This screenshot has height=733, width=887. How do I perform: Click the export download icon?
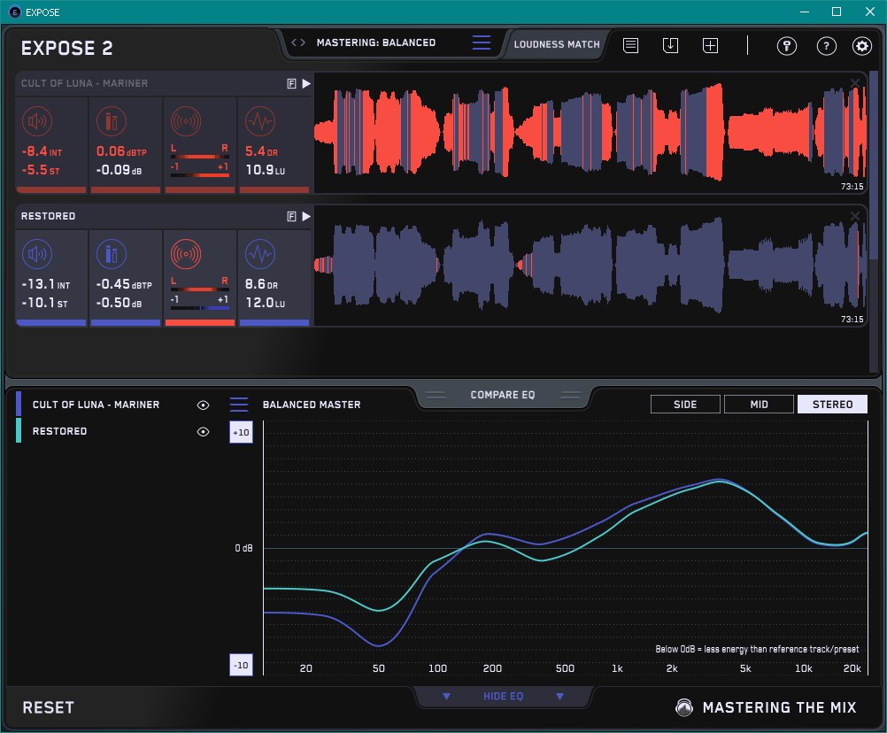[x=670, y=45]
